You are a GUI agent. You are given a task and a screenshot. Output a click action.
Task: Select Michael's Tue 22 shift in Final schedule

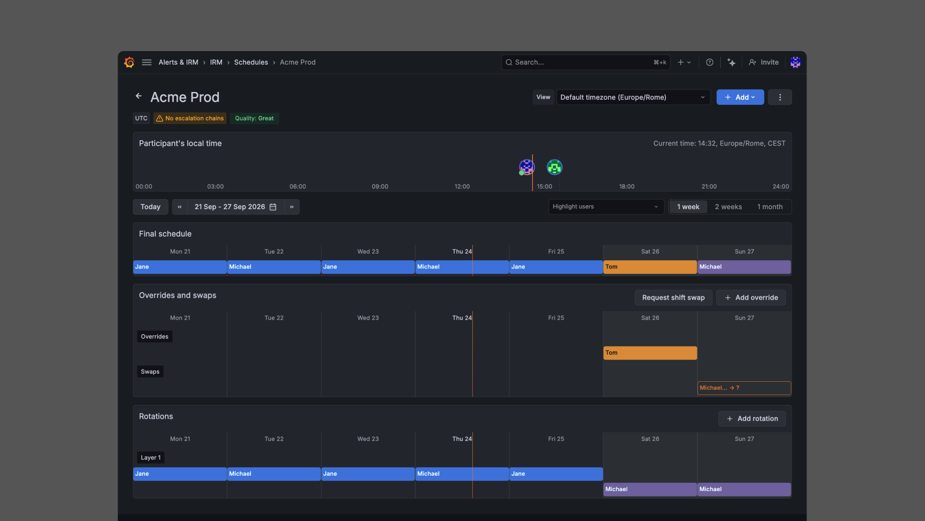coord(274,267)
